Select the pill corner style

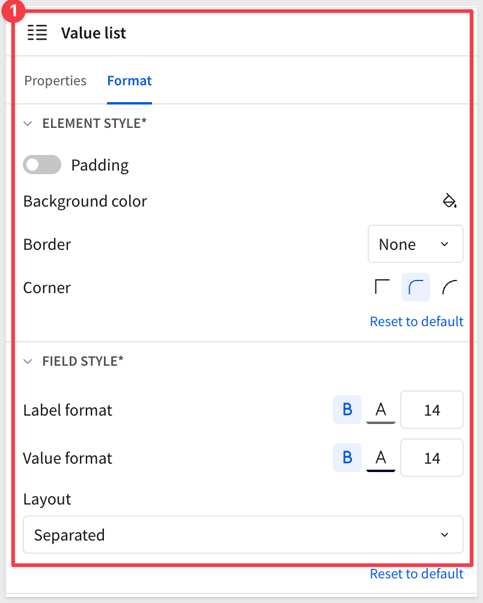[x=449, y=288]
